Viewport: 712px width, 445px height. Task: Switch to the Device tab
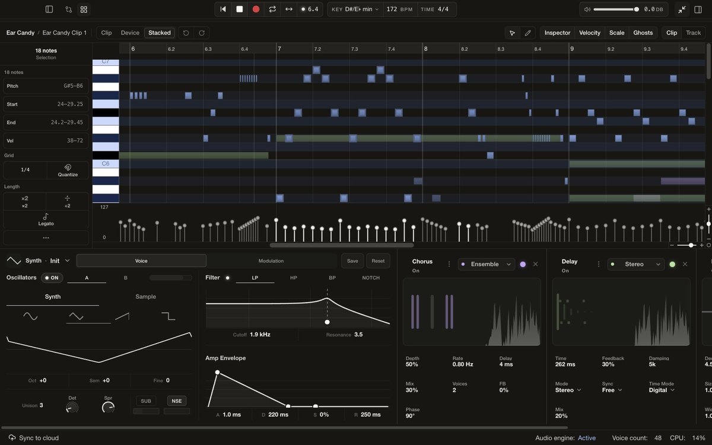coord(130,33)
